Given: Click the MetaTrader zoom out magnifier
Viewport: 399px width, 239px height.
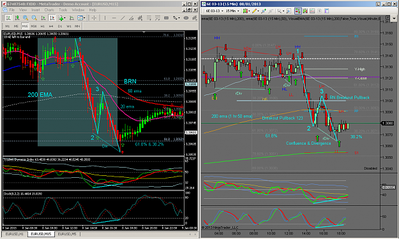Looking at the screenshot, I should click(34, 18).
